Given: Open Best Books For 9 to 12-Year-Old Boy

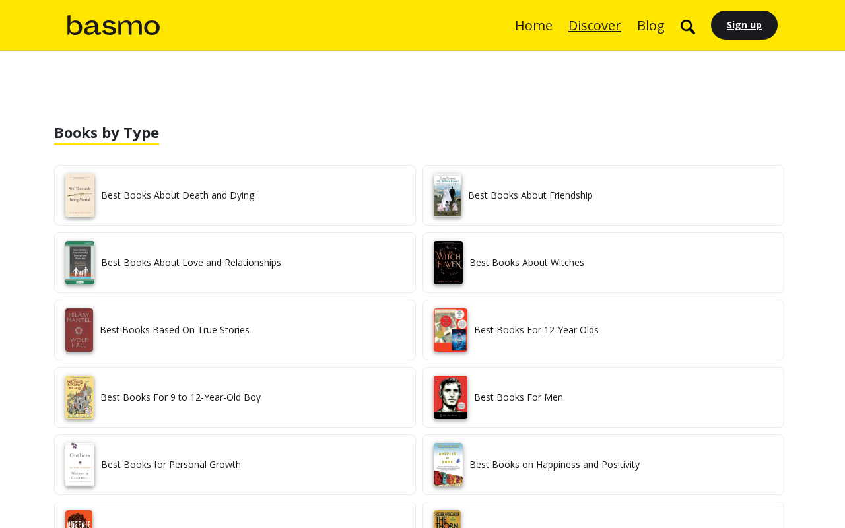Looking at the screenshot, I should (180, 397).
